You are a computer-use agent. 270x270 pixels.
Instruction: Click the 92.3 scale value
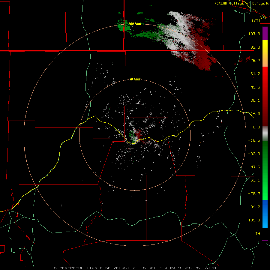(x=255, y=47)
